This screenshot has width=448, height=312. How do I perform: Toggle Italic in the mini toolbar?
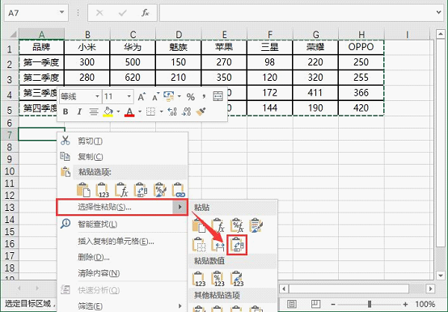pyautogui.click(x=79, y=112)
